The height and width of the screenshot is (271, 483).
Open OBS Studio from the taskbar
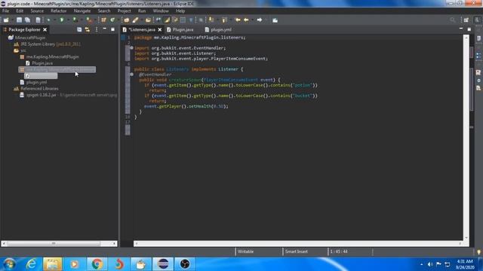click(x=185, y=264)
